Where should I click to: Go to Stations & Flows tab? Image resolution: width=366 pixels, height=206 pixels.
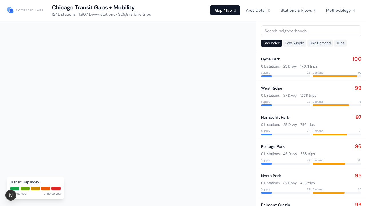298,10
